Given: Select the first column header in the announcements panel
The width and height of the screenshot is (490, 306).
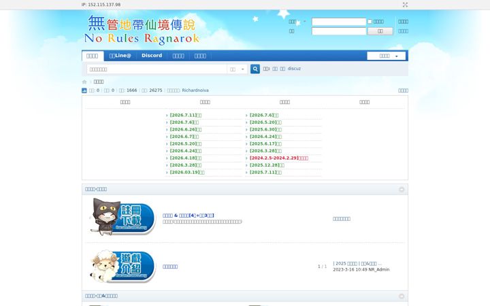Looking at the screenshot, I should click(x=125, y=102).
